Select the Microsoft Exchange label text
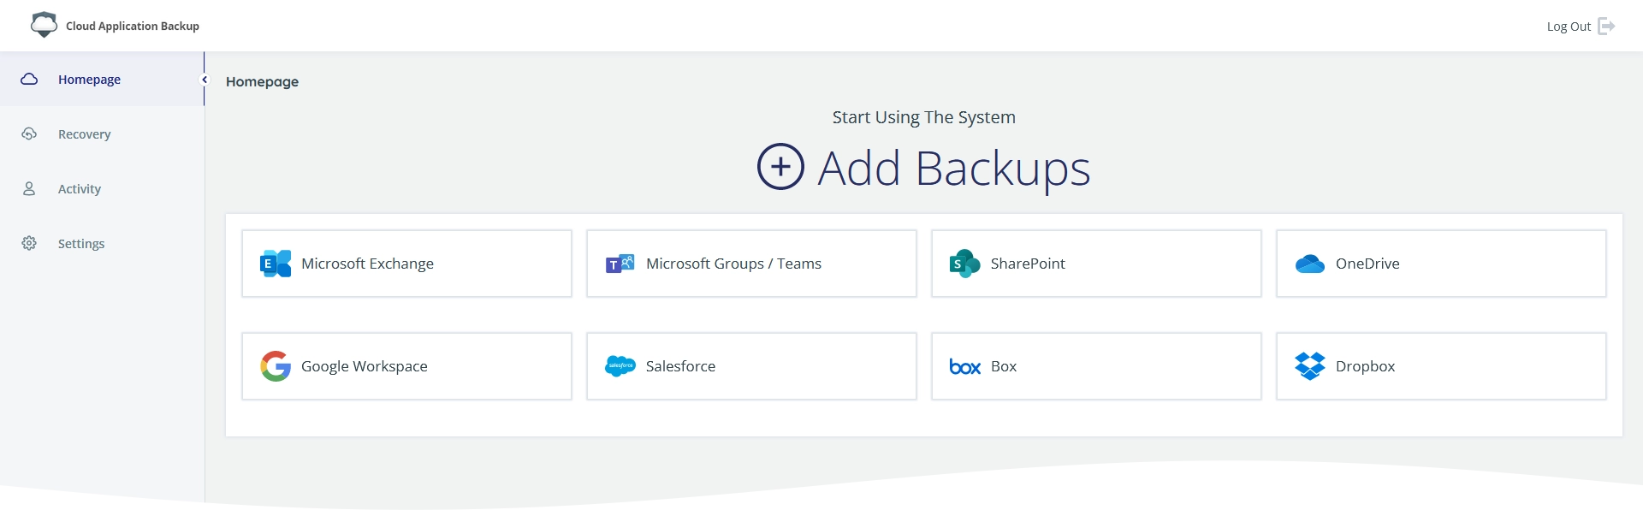 point(367,264)
